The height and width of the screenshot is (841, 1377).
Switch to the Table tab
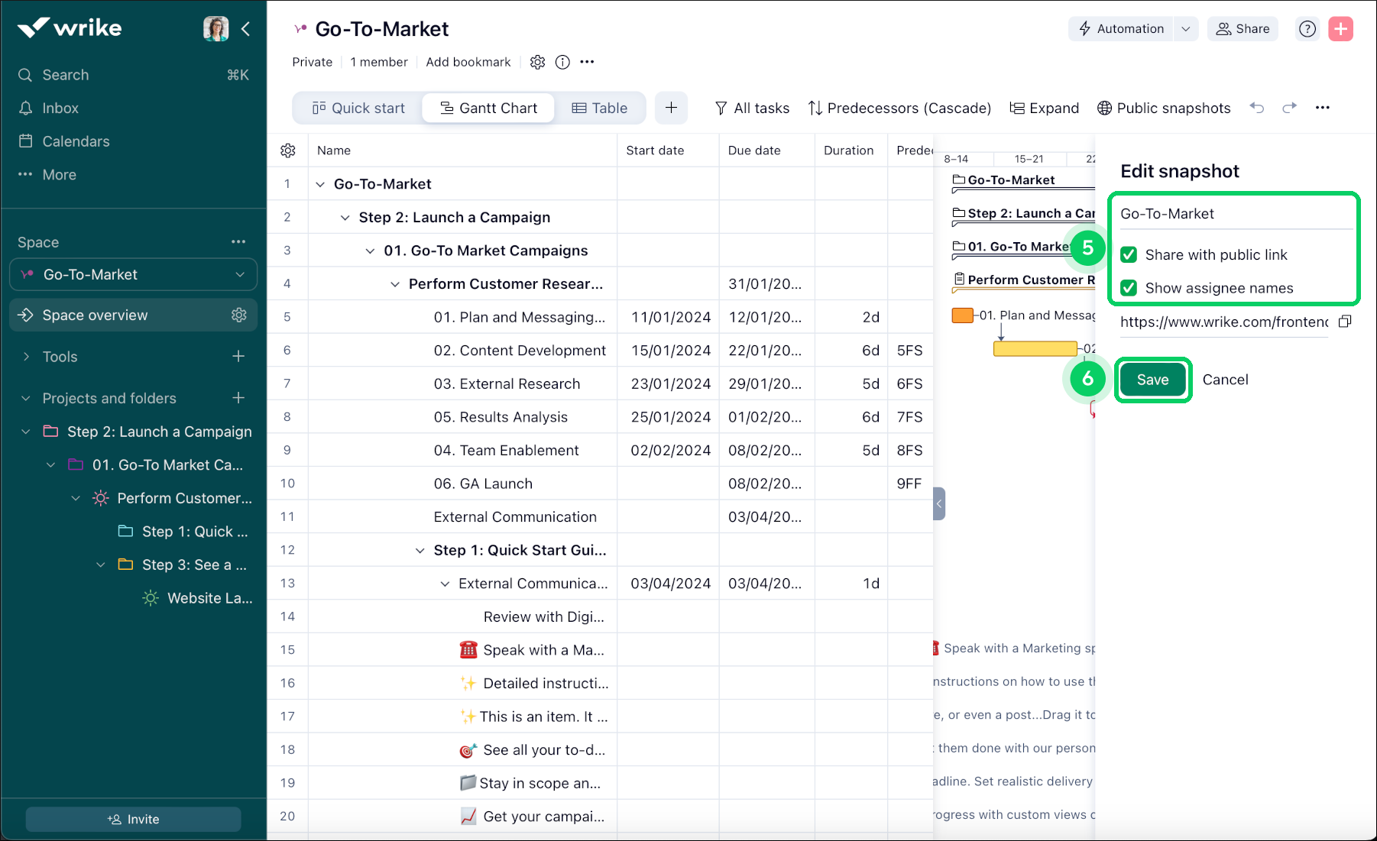click(600, 108)
